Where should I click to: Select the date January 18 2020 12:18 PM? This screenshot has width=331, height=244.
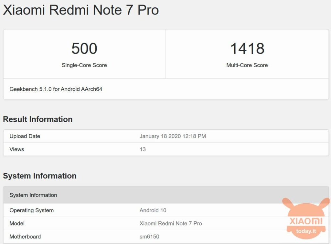[x=173, y=136]
